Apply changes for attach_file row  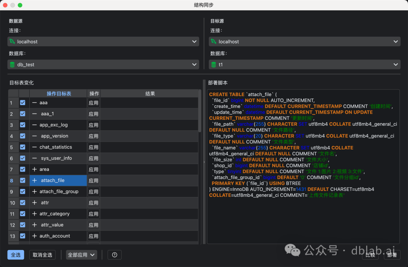[93, 181]
